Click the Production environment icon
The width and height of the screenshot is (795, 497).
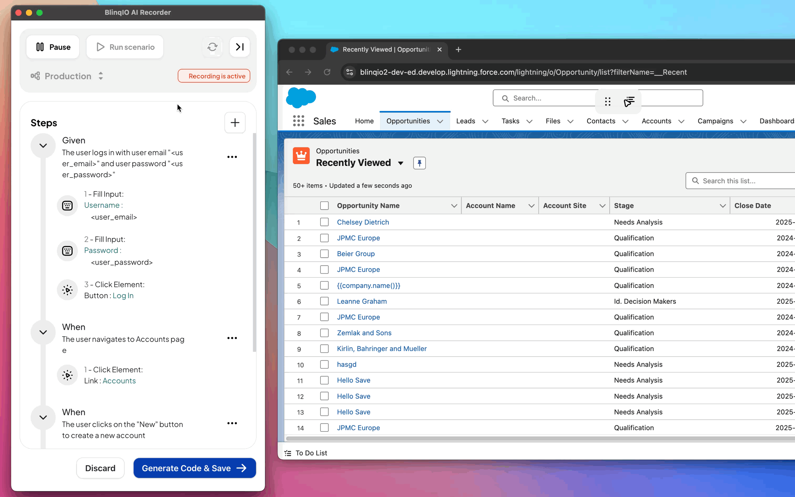click(35, 76)
